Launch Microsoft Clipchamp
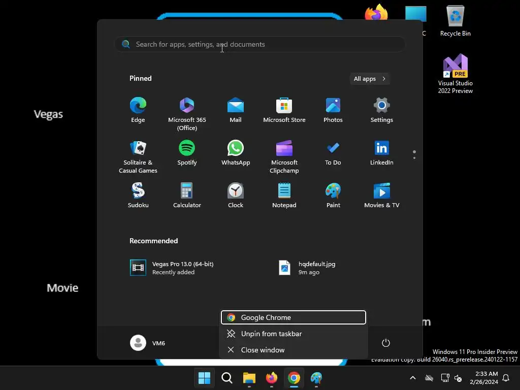This screenshot has width=520, height=390. point(284,156)
